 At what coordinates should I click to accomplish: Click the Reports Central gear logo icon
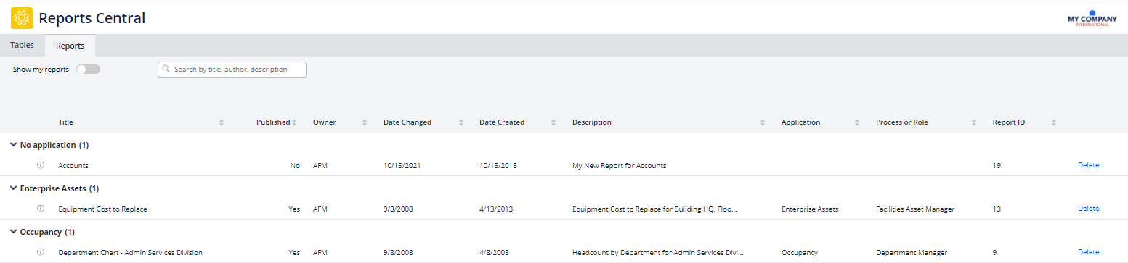22,17
